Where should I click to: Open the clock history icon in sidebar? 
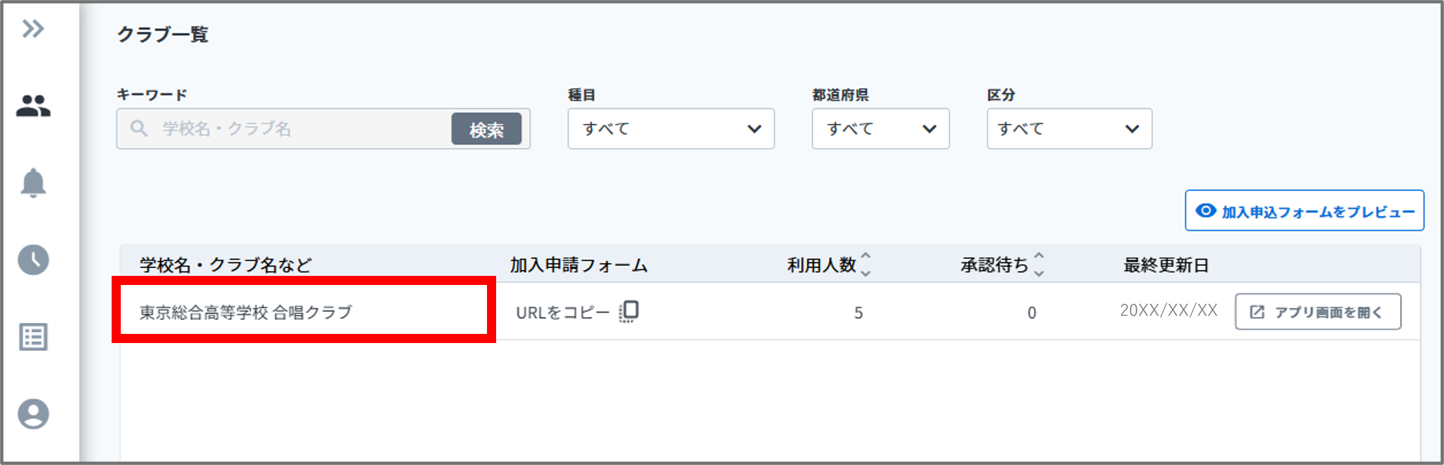(33, 260)
